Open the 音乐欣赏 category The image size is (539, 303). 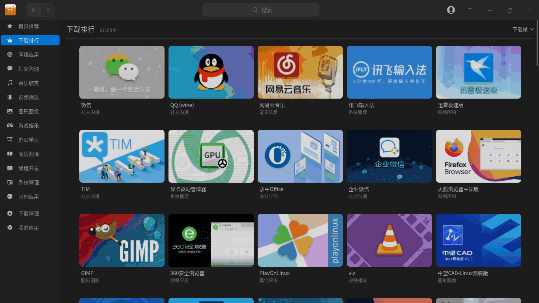click(x=30, y=83)
